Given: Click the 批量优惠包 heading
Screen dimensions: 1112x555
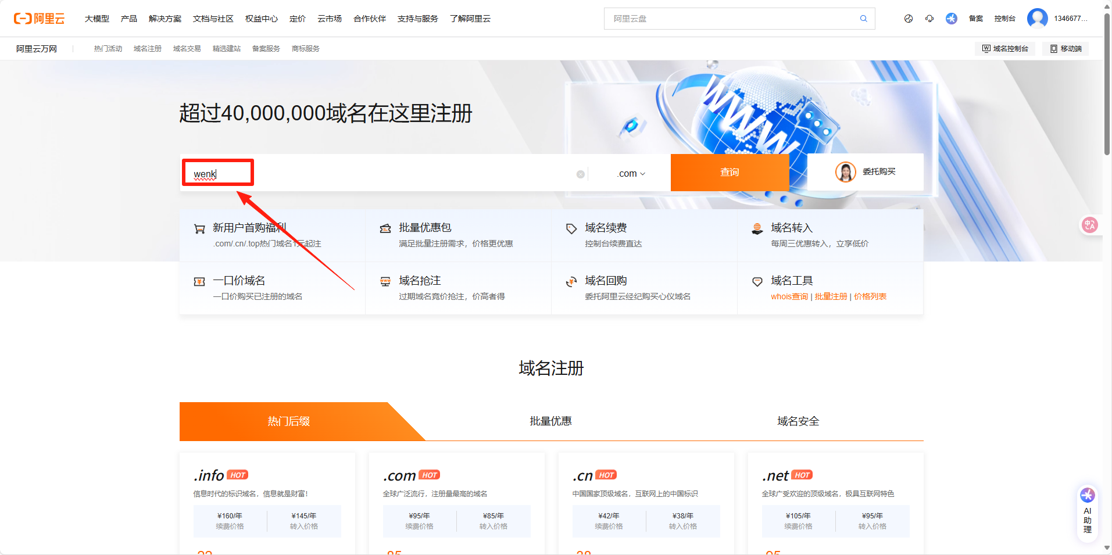Looking at the screenshot, I should pos(425,228).
